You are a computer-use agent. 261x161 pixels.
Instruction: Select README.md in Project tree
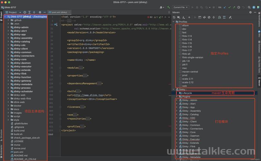(x=21, y=156)
